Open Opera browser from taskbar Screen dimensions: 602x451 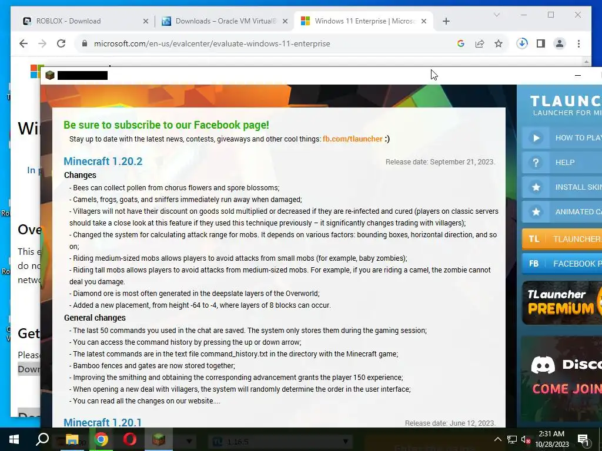pos(130,439)
